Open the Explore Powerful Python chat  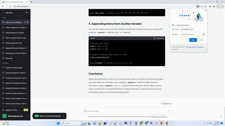tap(15, 93)
